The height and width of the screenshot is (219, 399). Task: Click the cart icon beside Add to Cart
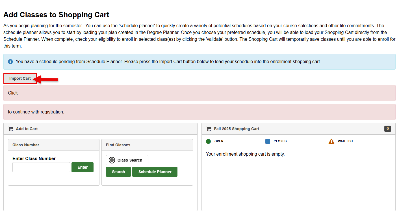pyautogui.click(x=10, y=128)
